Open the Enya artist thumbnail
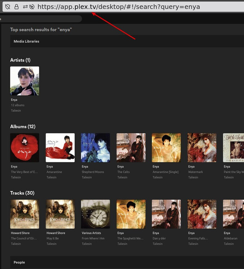Viewport: 244px width, 269px height. click(x=25, y=81)
